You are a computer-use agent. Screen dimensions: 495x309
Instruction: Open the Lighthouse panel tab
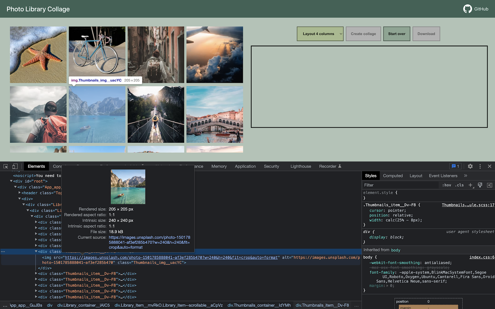tap(300, 166)
